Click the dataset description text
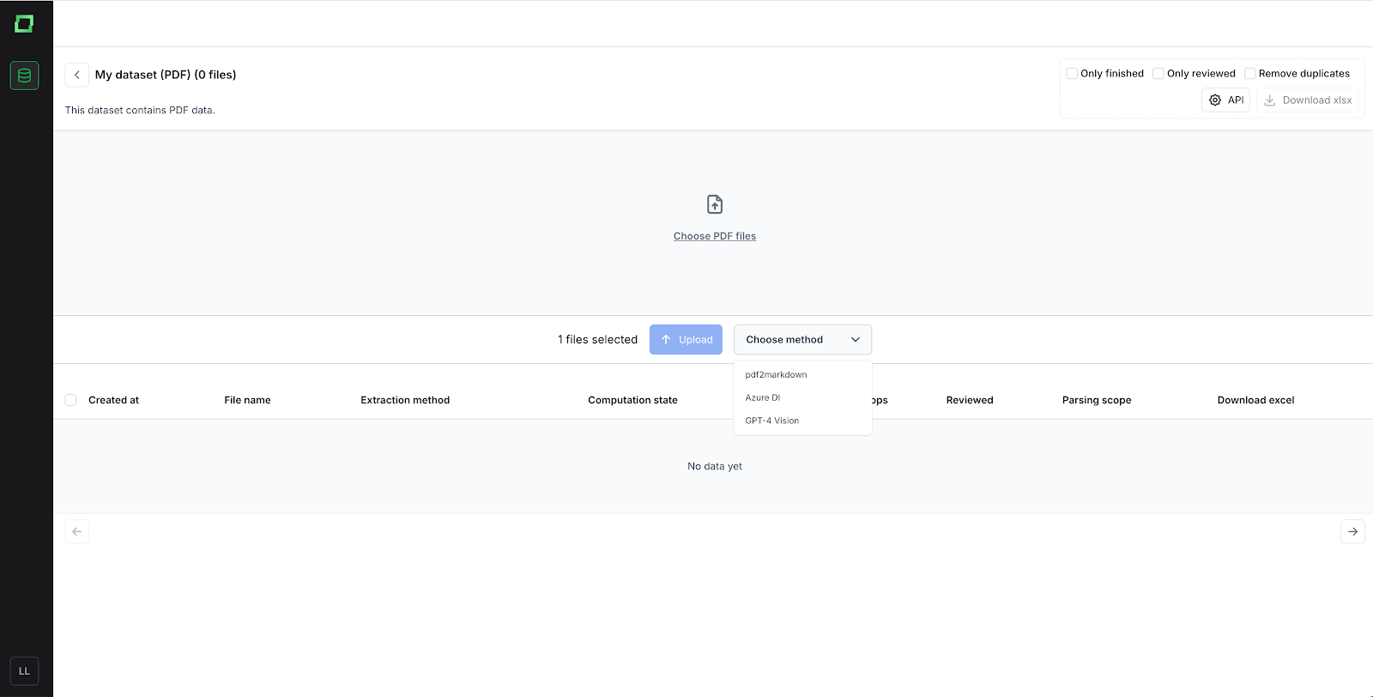This screenshot has height=697, width=1373. point(140,110)
